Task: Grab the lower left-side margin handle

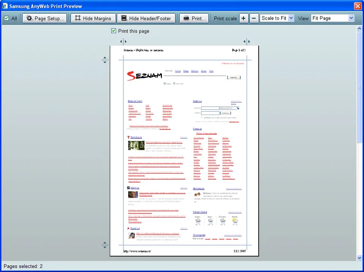Action: 105,245
